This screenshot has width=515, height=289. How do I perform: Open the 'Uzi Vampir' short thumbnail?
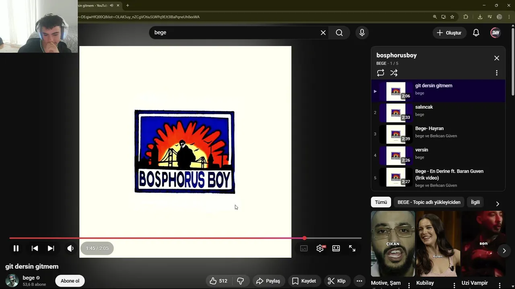click(x=483, y=244)
